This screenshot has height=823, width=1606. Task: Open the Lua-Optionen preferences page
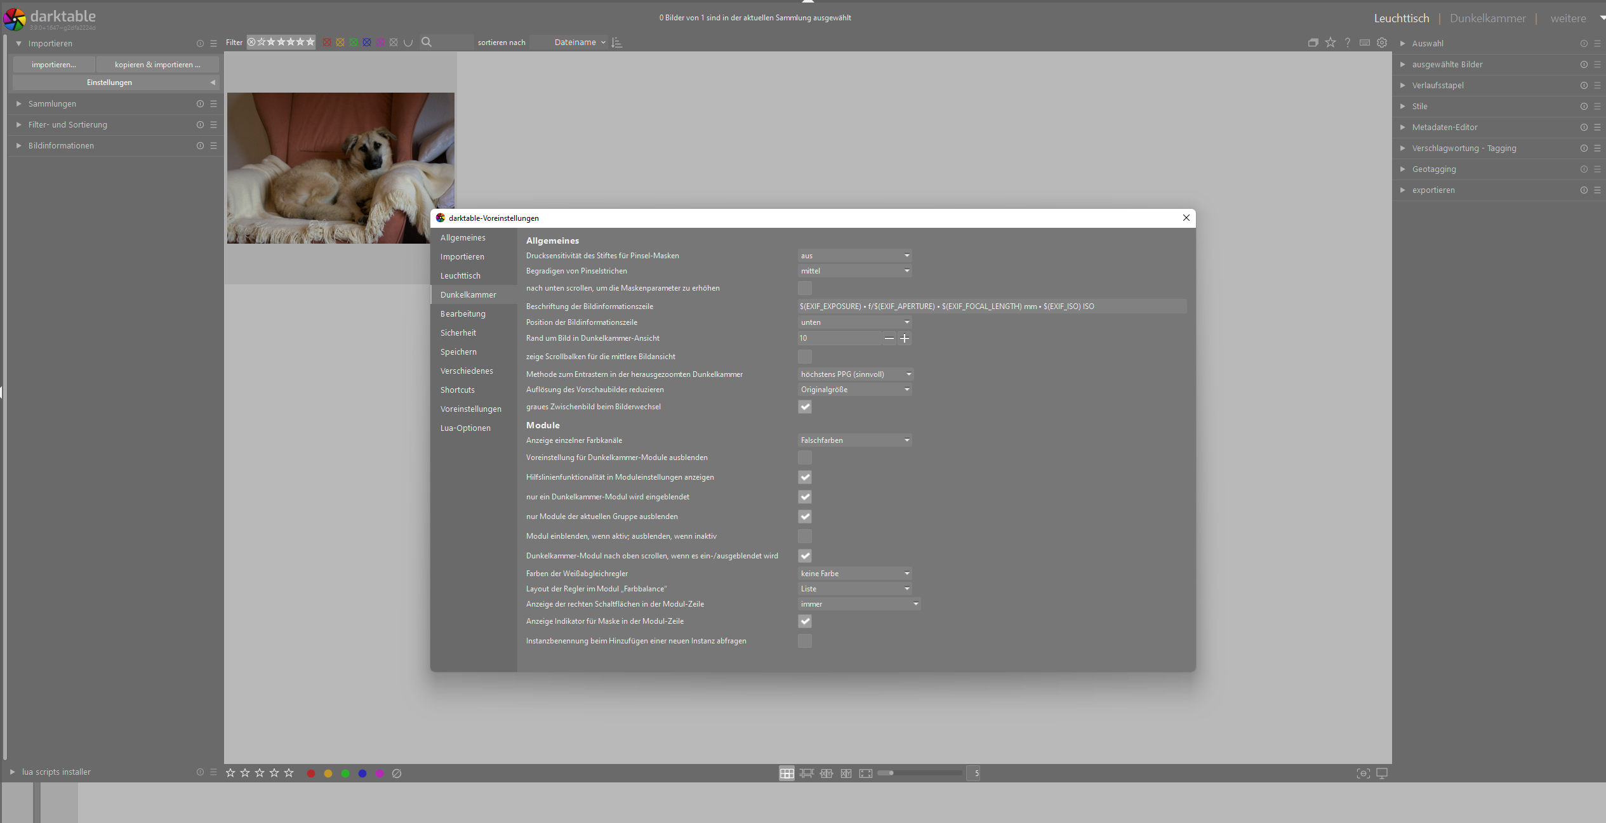click(465, 428)
